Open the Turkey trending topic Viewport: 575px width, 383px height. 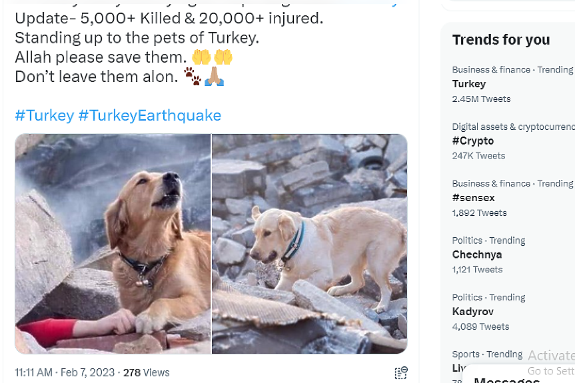pos(469,84)
